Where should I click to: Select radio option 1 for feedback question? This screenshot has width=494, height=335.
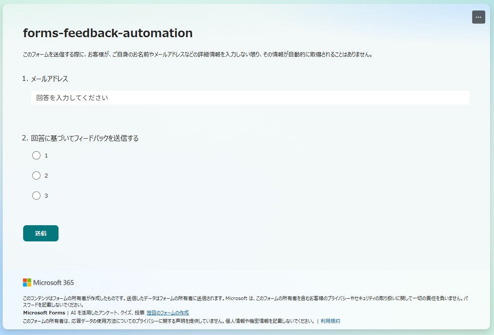(x=36, y=155)
